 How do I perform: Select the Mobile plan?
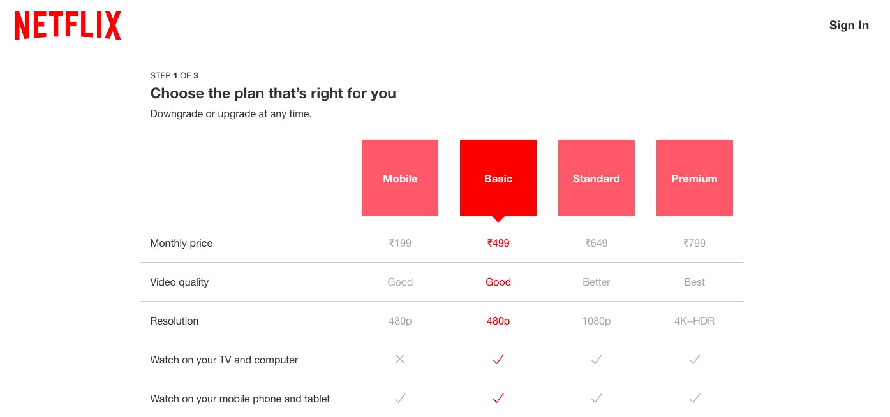[400, 178]
